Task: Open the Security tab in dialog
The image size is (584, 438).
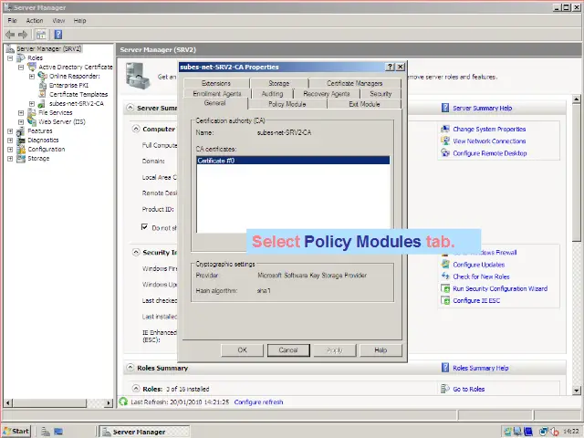Action: (x=381, y=94)
